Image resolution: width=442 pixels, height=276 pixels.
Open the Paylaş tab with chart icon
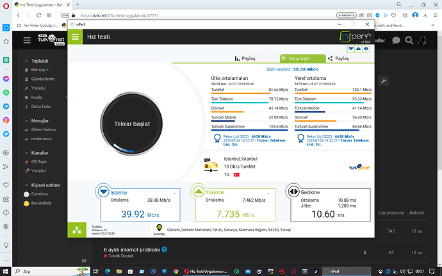point(245,58)
